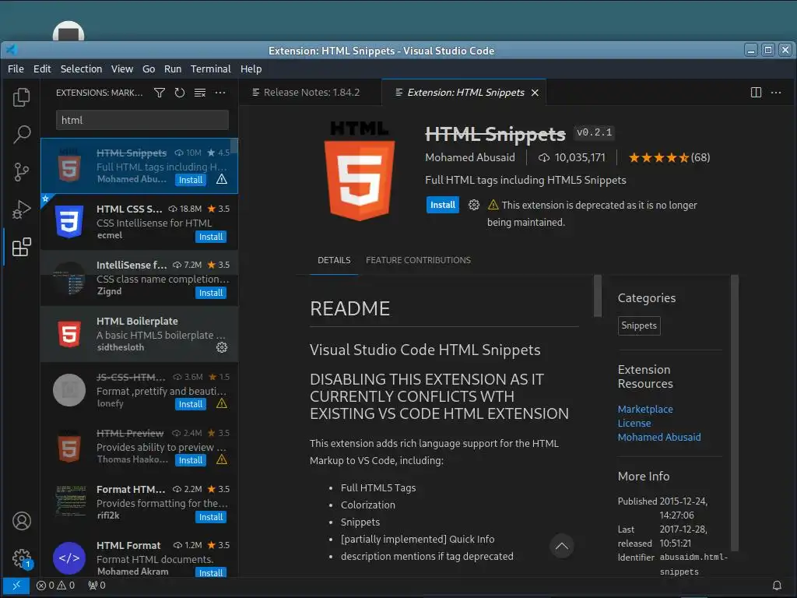Select the Extensions view icon

(x=21, y=247)
